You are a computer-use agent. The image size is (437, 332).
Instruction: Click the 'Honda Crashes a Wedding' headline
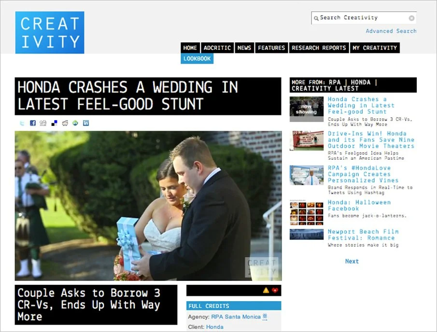pos(148,96)
